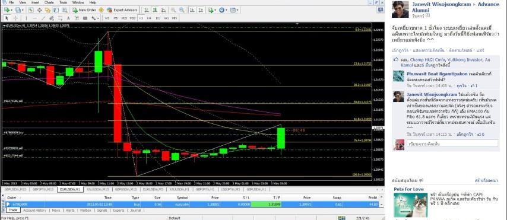507x220 pixels.
Task: Zoom out of the chart with magnifier icon
Action: coord(182,10)
